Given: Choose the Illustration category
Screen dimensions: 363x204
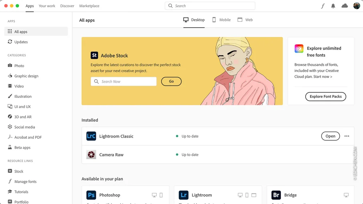Looking at the screenshot, I should (20, 96).
